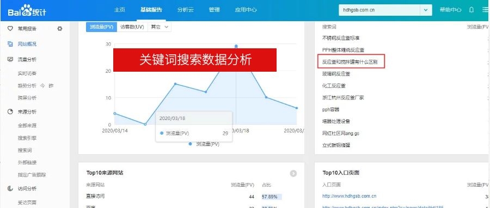Click search term PPH整体缠绕反应釜

pos(343,49)
